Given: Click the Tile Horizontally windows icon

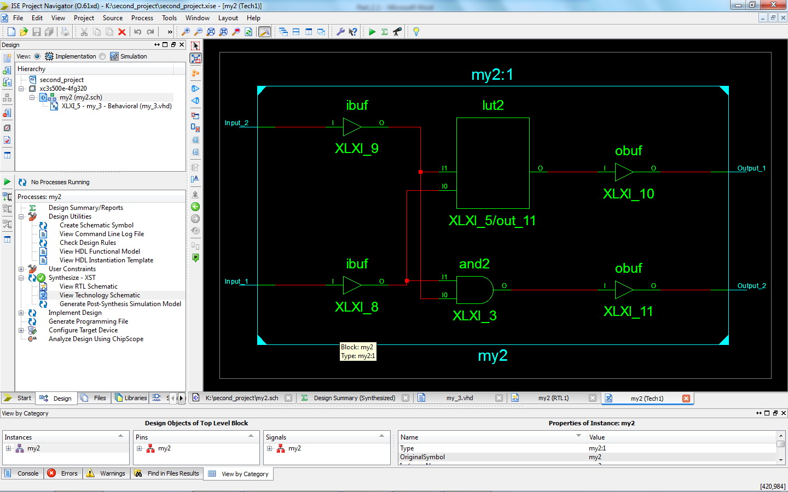Looking at the screenshot, I should (x=296, y=32).
